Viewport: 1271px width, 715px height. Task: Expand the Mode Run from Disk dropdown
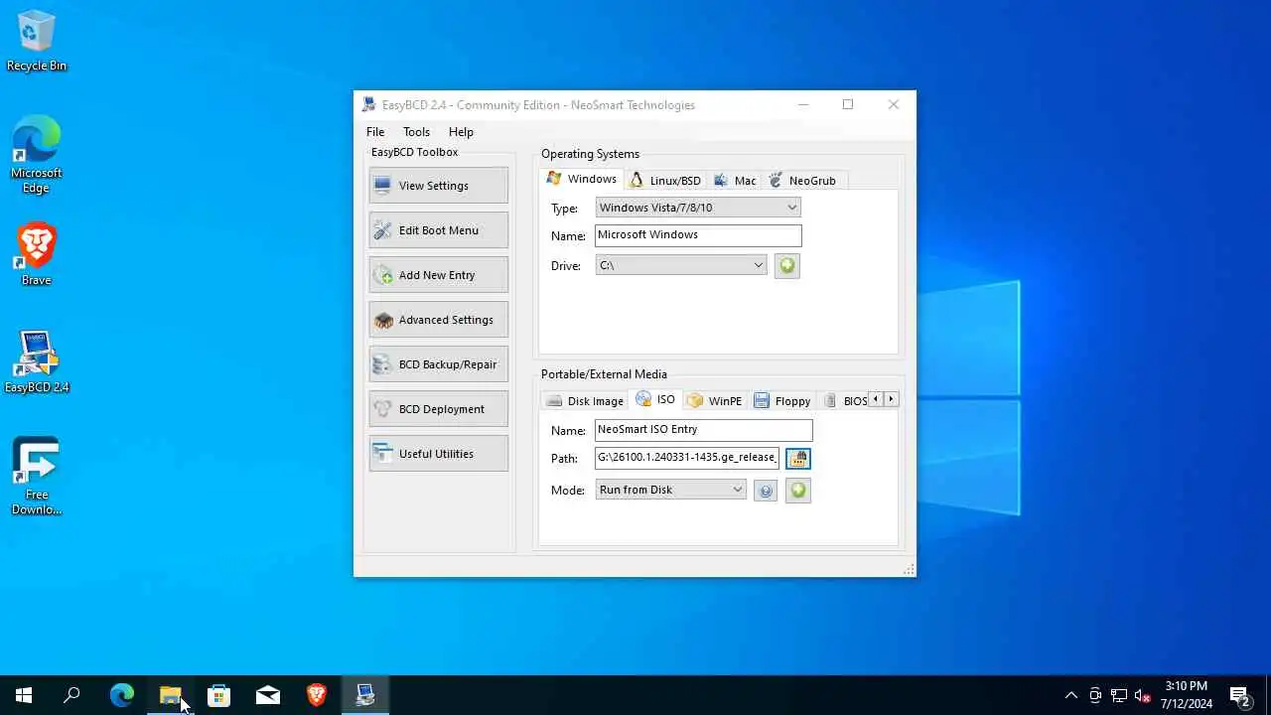click(x=670, y=490)
